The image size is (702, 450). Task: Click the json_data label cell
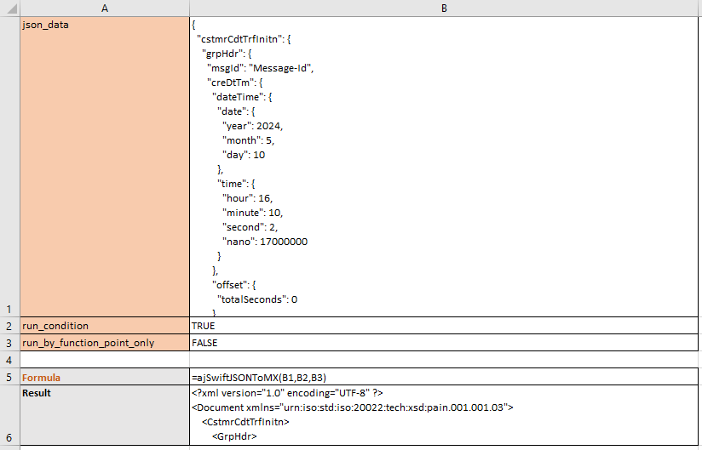pyautogui.click(x=104, y=167)
